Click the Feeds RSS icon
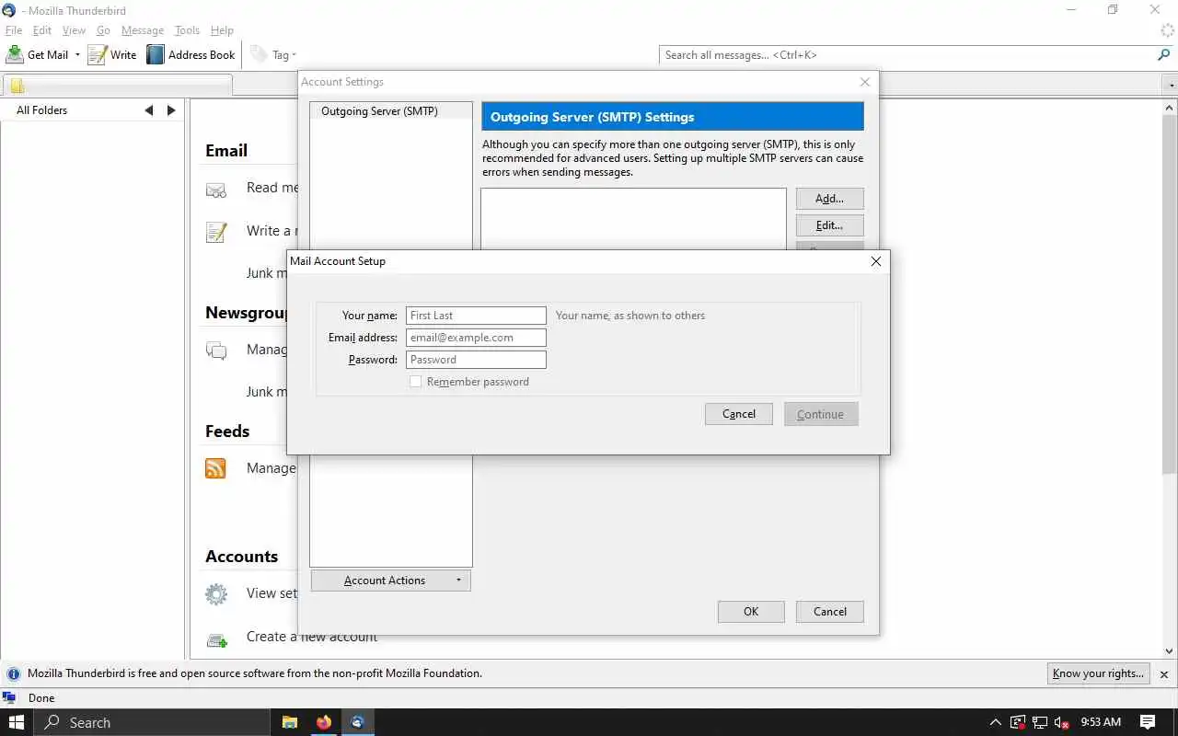The width and height of the screenshot is (1178, 736). [215, 468]
